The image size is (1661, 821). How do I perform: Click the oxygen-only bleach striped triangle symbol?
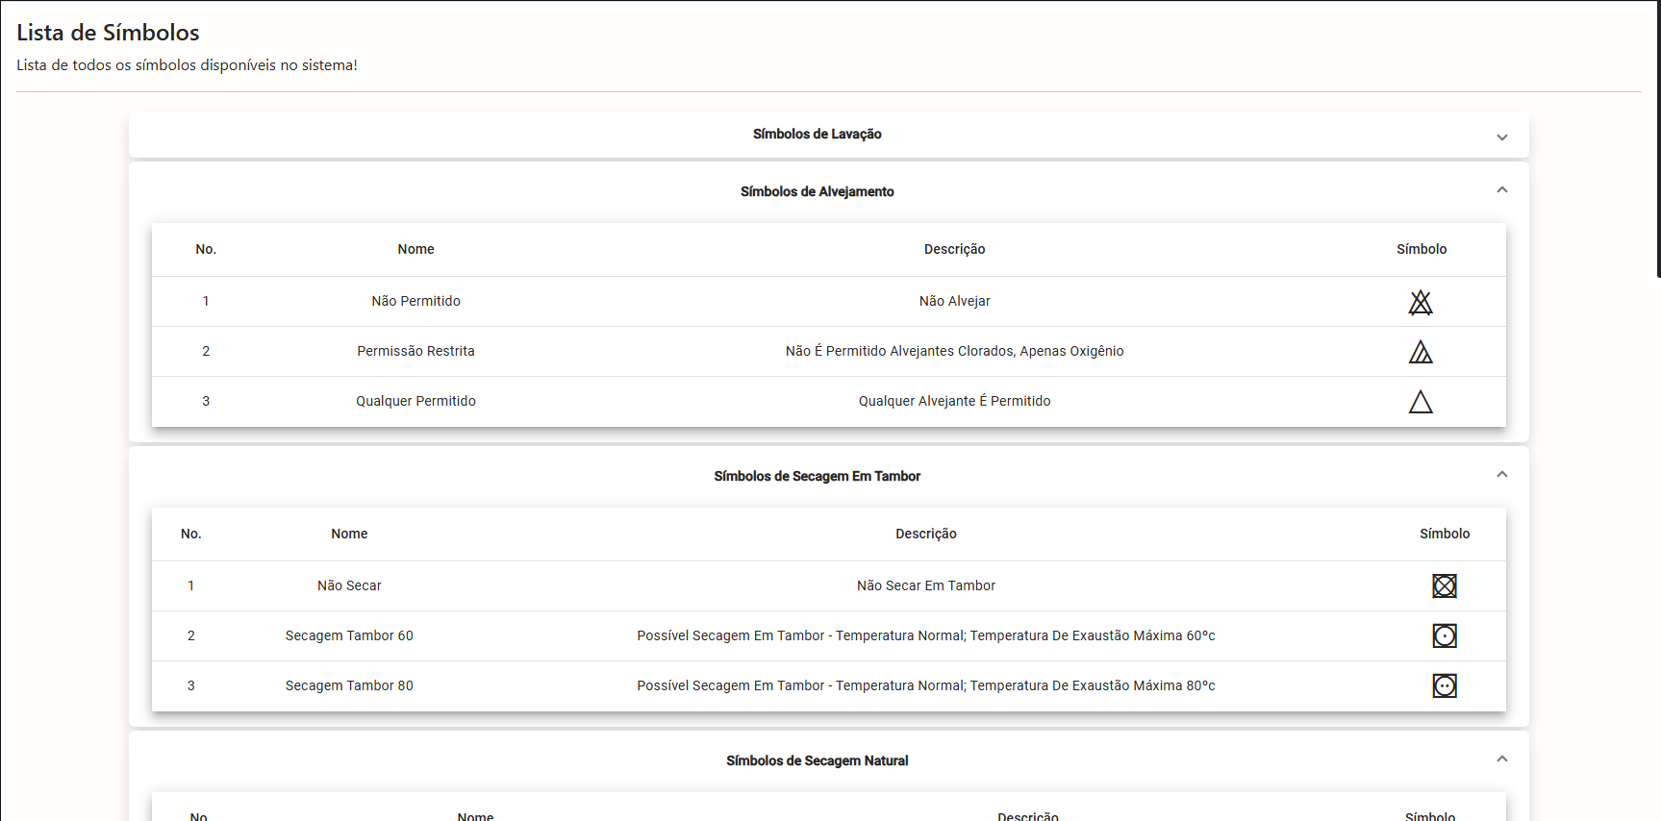click(1421, 353)
